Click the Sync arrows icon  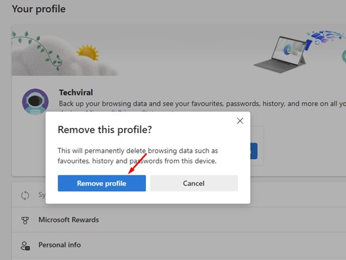pyautogui.click(x=25, y=195)
